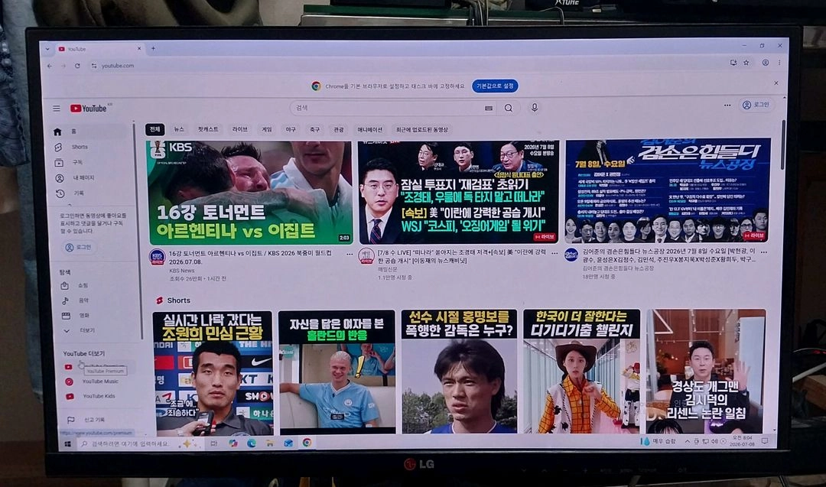Open Microsoft Edge from the taskbar
Viewport: 826px width, 487px height.
252,443
